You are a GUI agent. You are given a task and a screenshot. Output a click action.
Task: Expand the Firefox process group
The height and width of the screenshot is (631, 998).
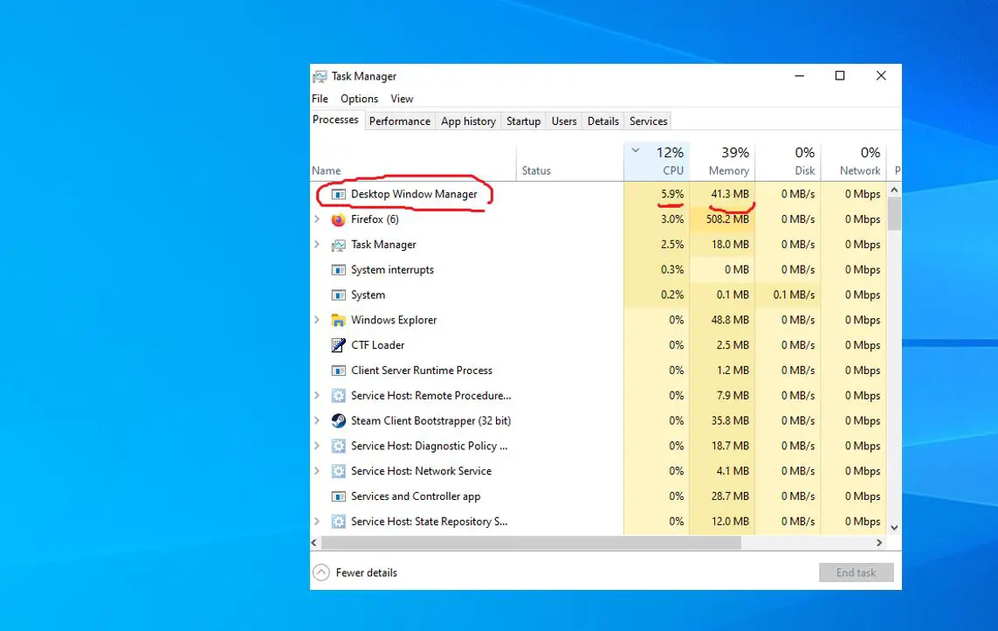[318, 219]
